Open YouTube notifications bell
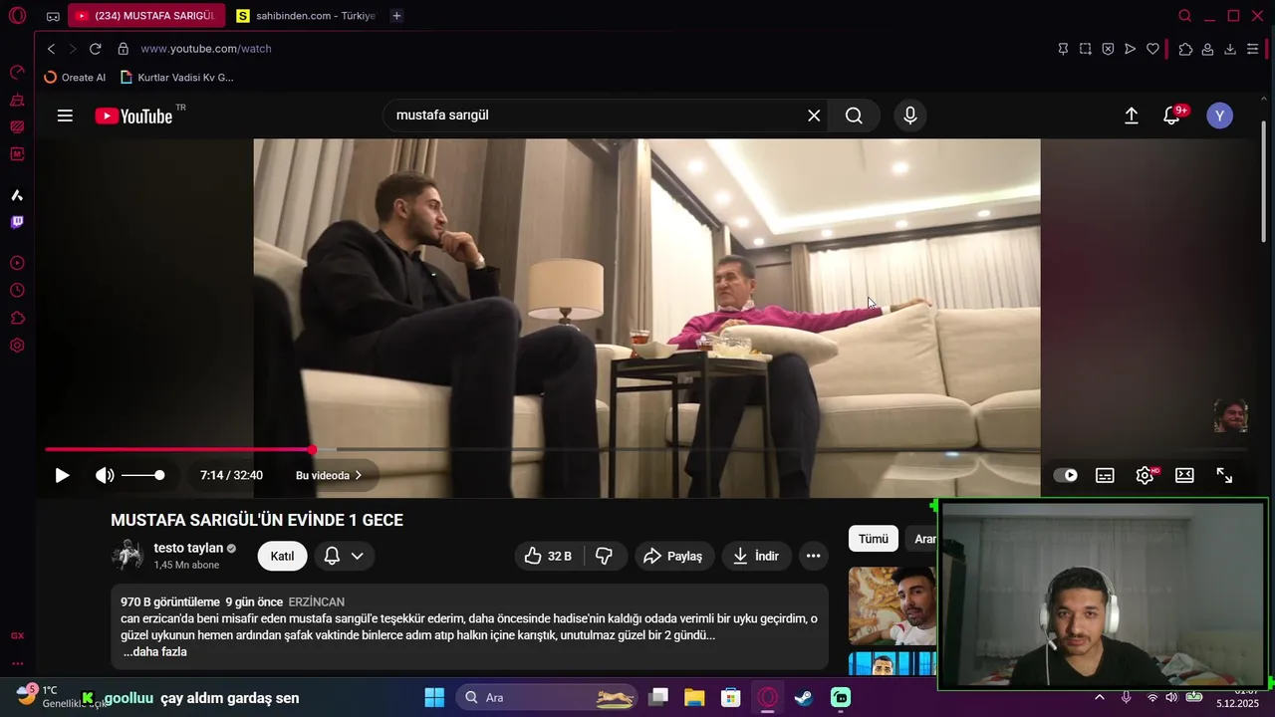Image resolution: width=1275 pixels, height=717 pixels. point(1172,116)
